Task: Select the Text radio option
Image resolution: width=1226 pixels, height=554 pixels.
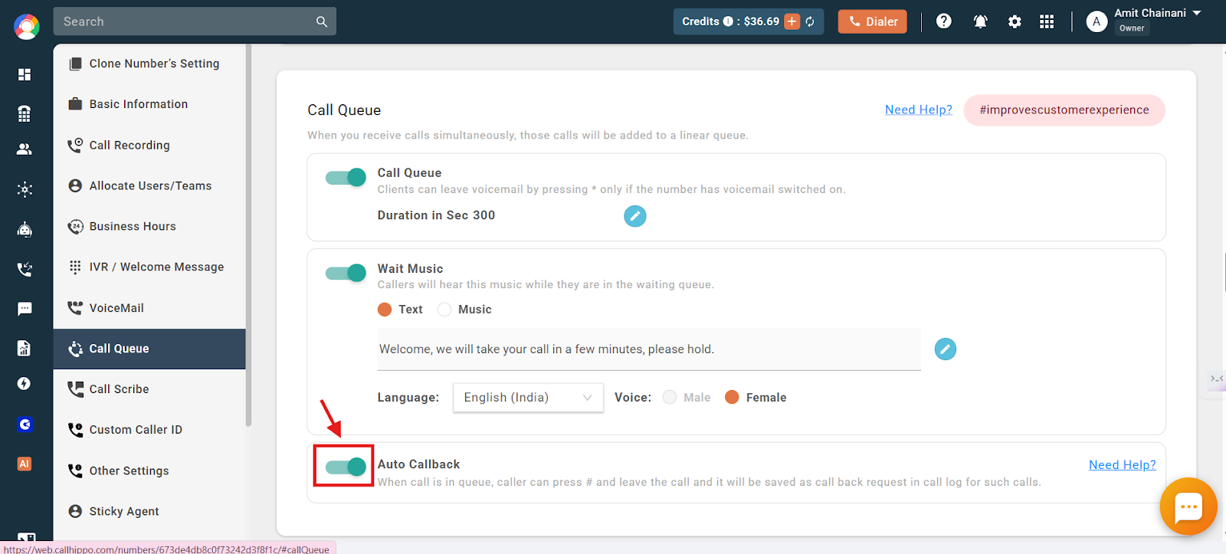Action: (x=385, y=310)
